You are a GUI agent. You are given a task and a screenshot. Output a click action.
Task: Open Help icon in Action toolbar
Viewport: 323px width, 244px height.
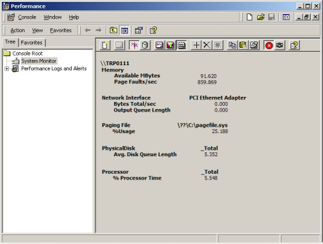153,30
